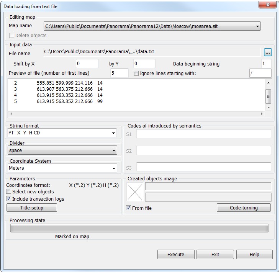The height and width of the screenshot is (273, 280).
Task: Click the browse file ellipsis button
Action: point(268,52)
